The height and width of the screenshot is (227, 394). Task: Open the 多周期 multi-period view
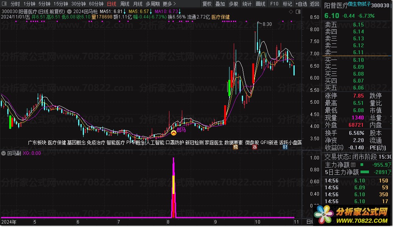[x=153, y=4]
